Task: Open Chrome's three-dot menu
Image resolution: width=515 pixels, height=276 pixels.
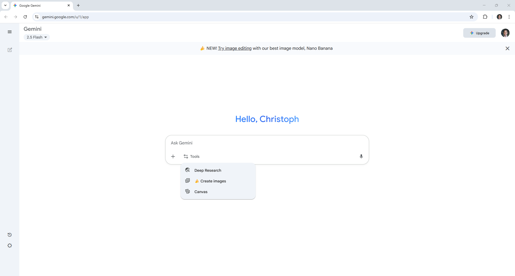Action: point(509,17)
